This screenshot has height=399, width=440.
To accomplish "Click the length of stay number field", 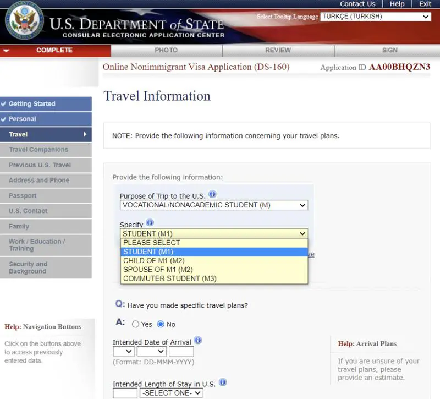I will (125, 393).
